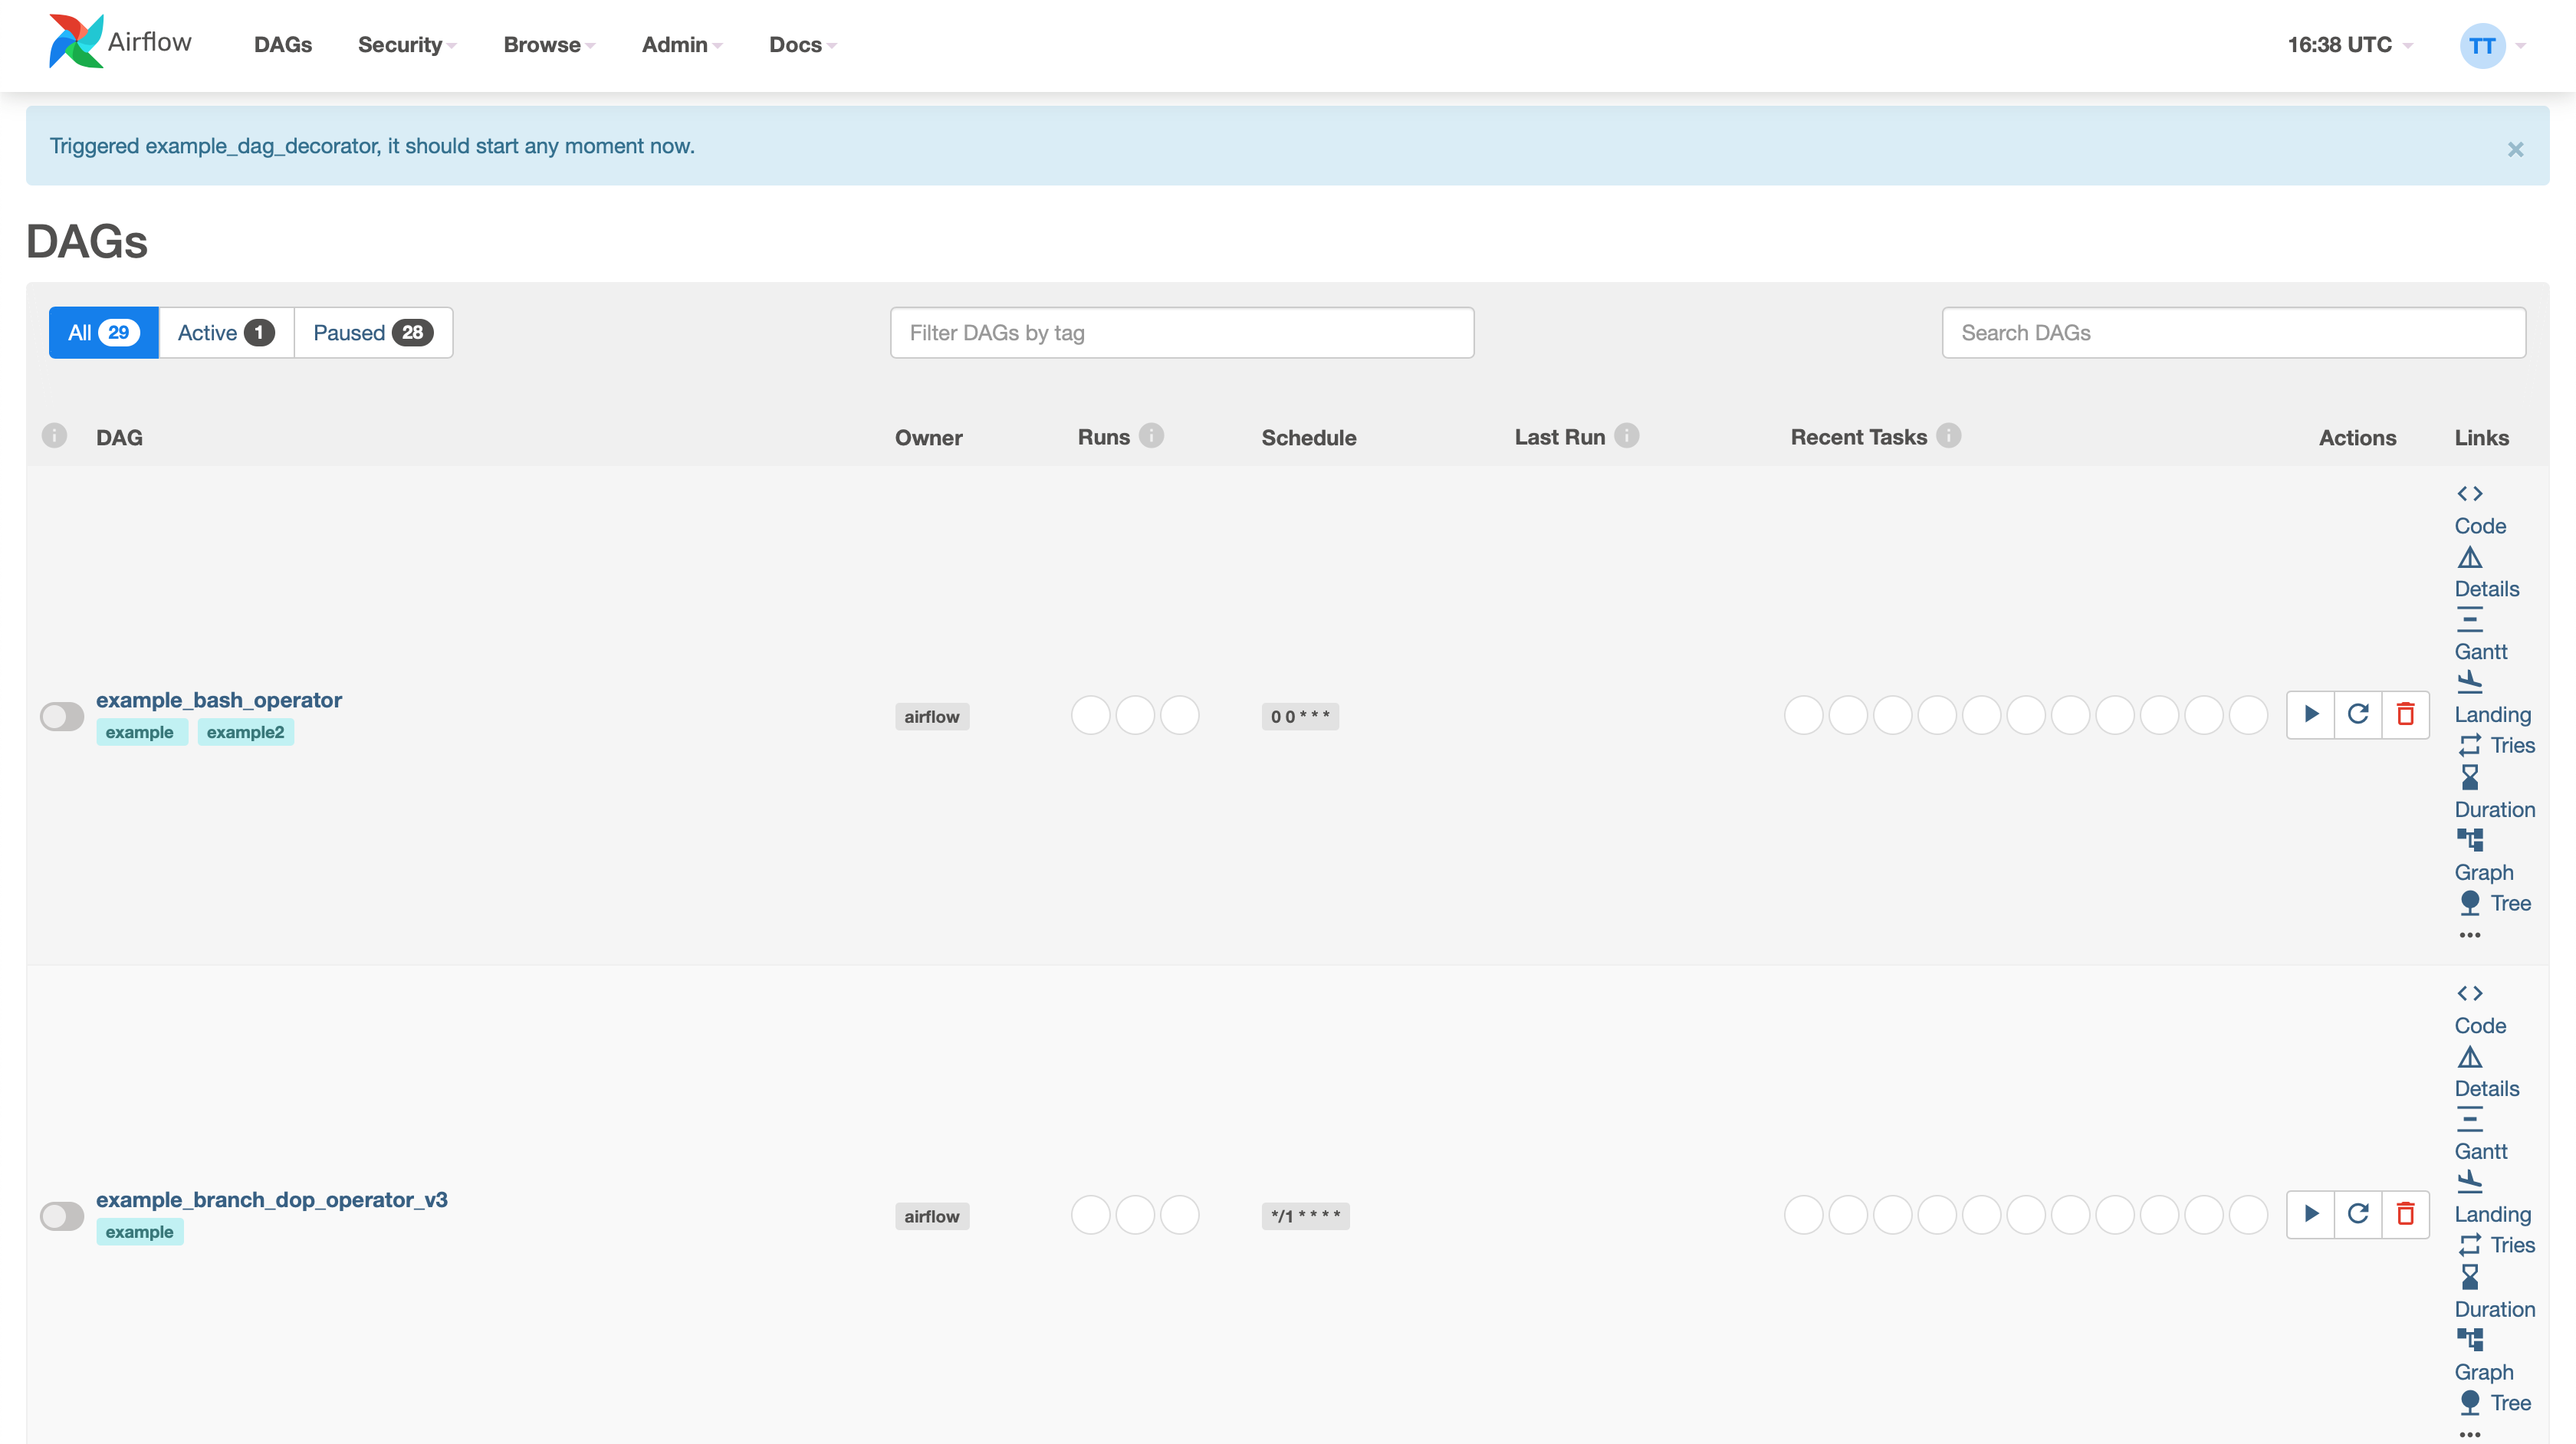Viewport: 2576px width, 1444px height.
Task: Trigger the example_bash_operator DAG
Action: click(2310, 714)
